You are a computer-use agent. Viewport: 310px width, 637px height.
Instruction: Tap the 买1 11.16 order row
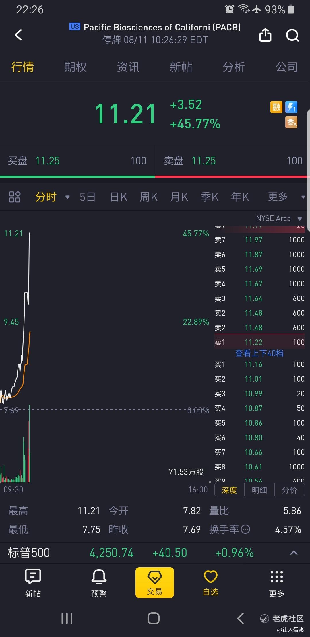259,364
